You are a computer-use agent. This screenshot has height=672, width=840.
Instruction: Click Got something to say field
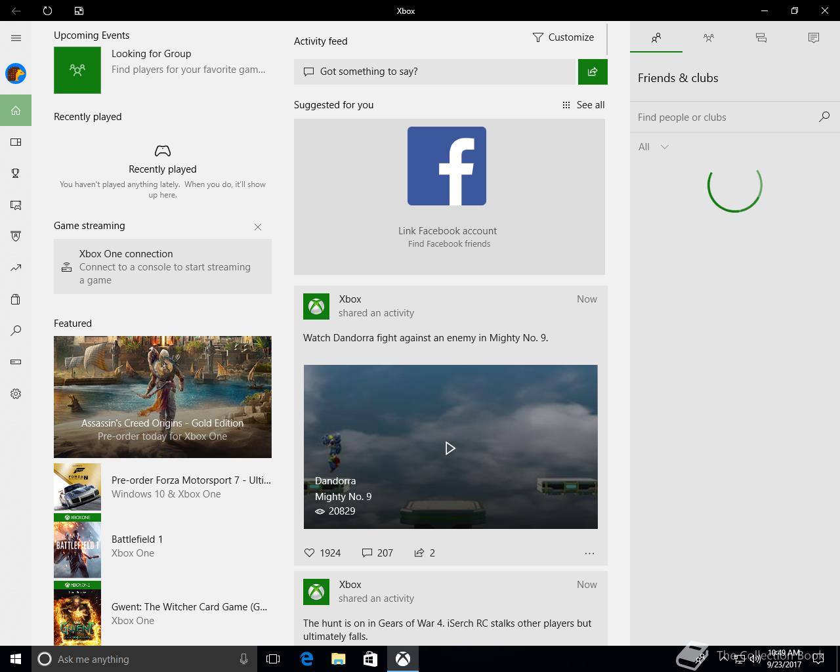pyautogui.click(x=434, y=72)
